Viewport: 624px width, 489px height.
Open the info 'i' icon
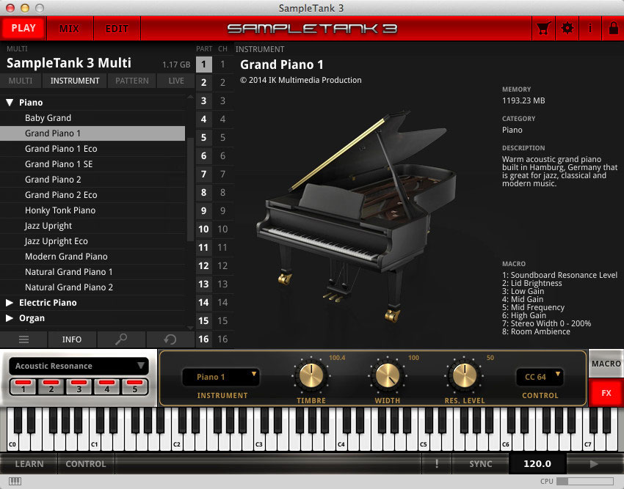point(590,29)
